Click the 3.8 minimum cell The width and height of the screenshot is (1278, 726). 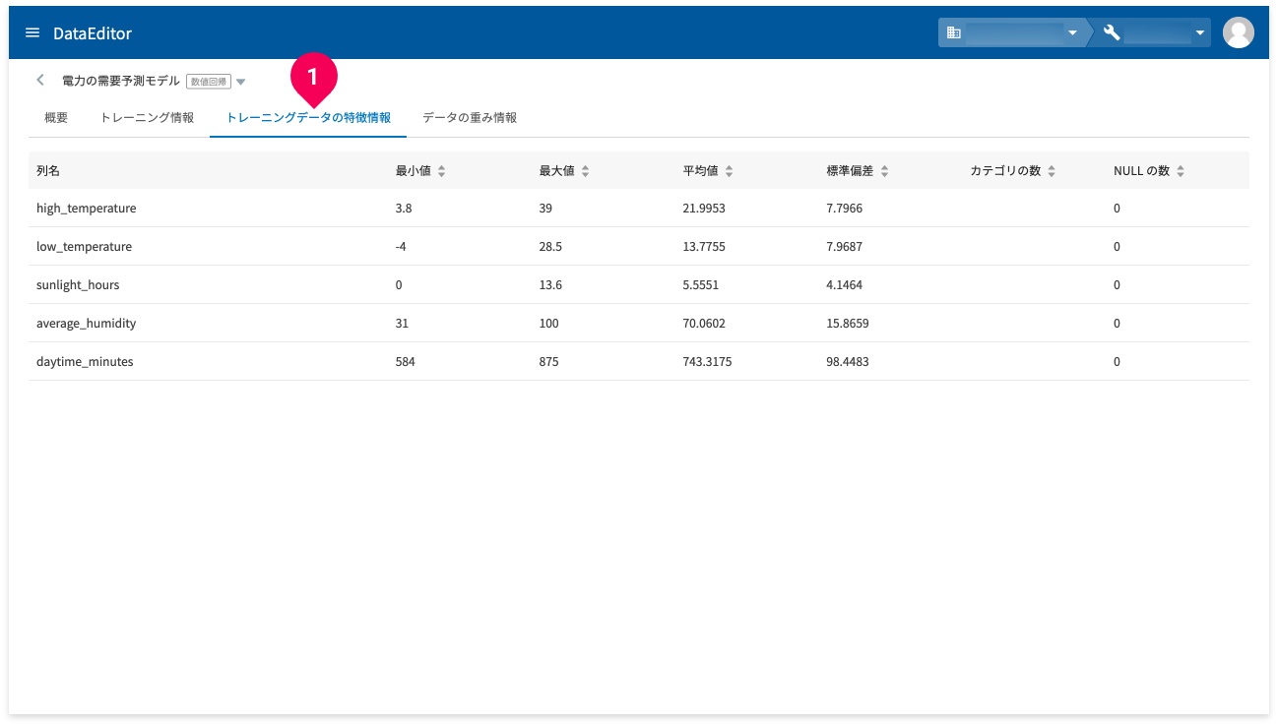(x=403, y=209)
